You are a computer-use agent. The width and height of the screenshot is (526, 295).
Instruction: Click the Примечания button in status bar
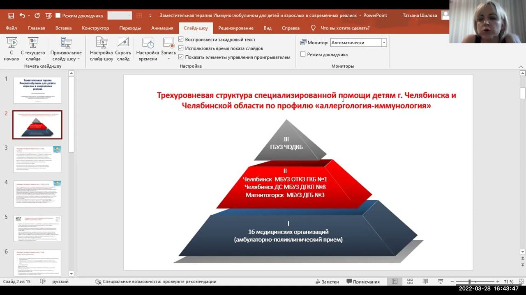click(x=363, y=281)
